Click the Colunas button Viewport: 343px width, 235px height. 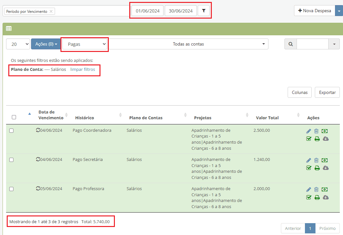pyautogui.click(x=300, y=93)
